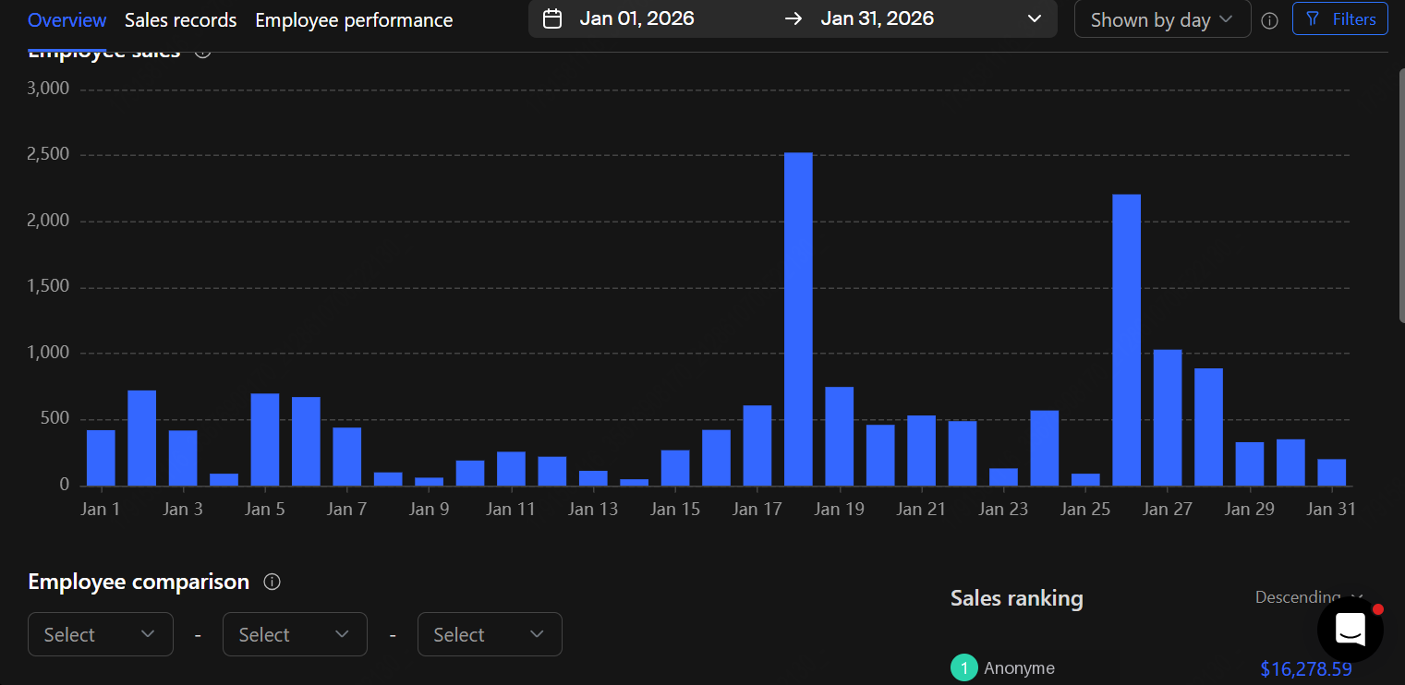Image resolution: width=1405 pixels, height=685 pixels.
Task: Open the chat support widget
Action: point(1350,629)
